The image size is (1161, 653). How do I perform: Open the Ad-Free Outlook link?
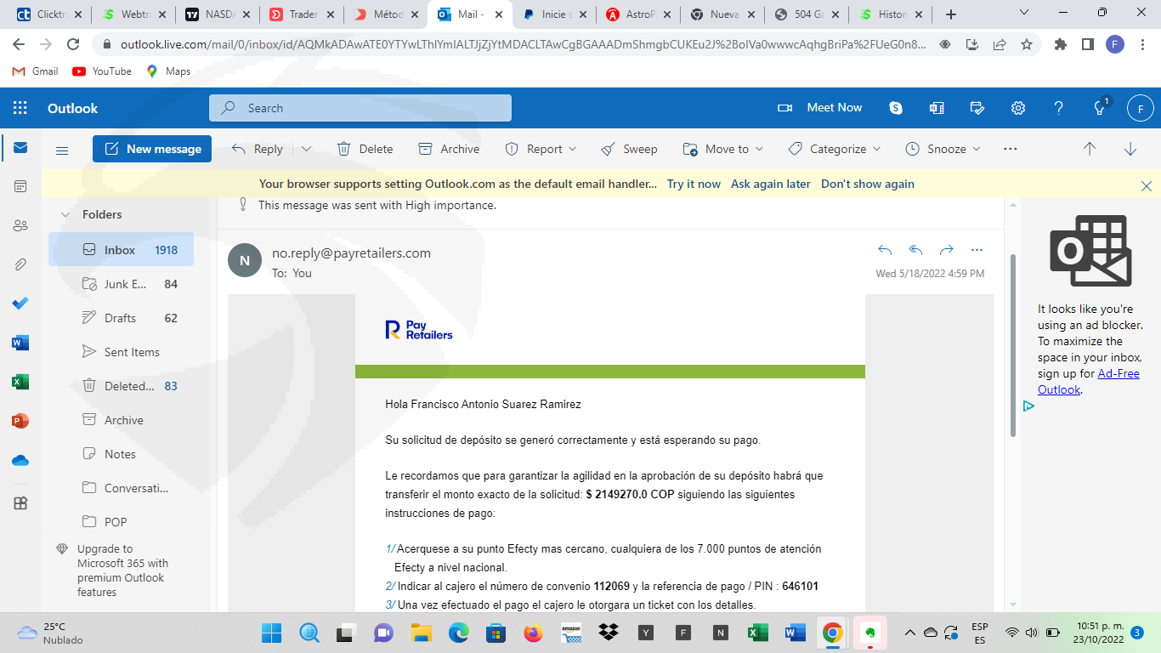click(x=1089, y=382)
